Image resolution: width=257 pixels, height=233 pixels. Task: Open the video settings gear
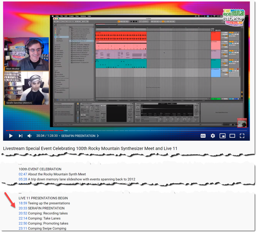tap(213, 136)
